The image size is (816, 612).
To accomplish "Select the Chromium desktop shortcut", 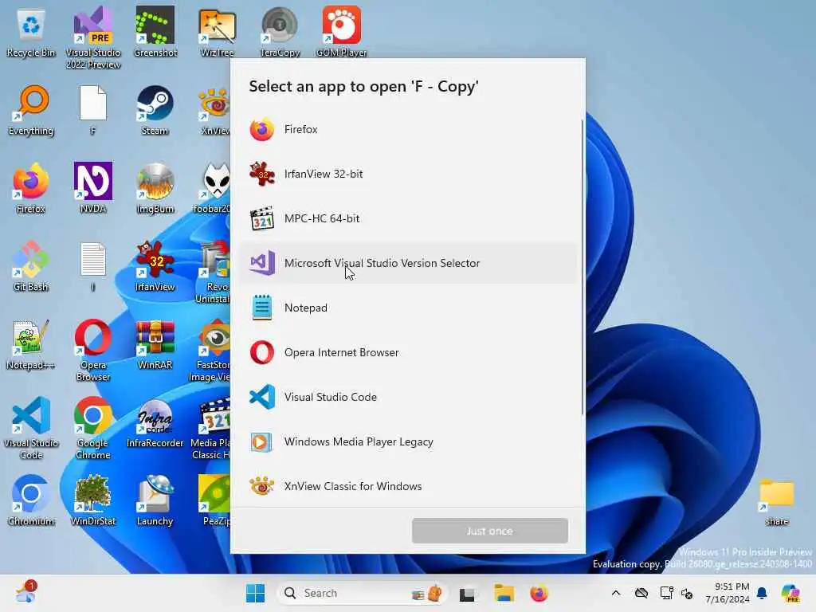I will pyautogui.click(x=31, y=500).
